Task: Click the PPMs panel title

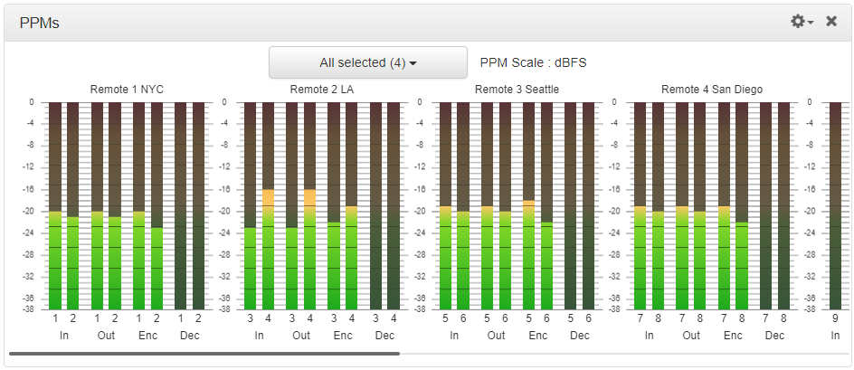Action: (x=40, y=23)
